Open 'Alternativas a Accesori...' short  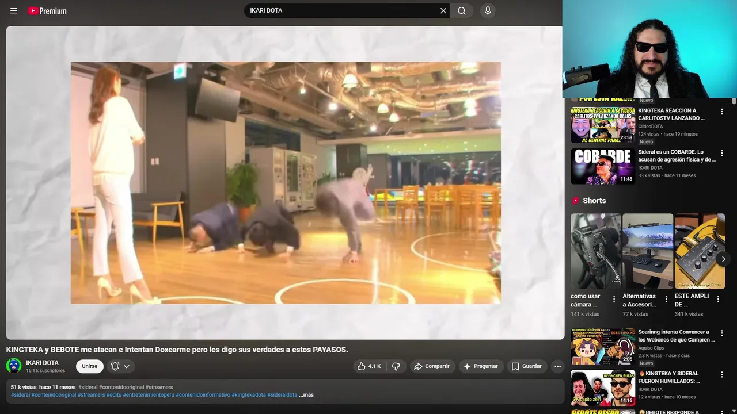[648, 251]
